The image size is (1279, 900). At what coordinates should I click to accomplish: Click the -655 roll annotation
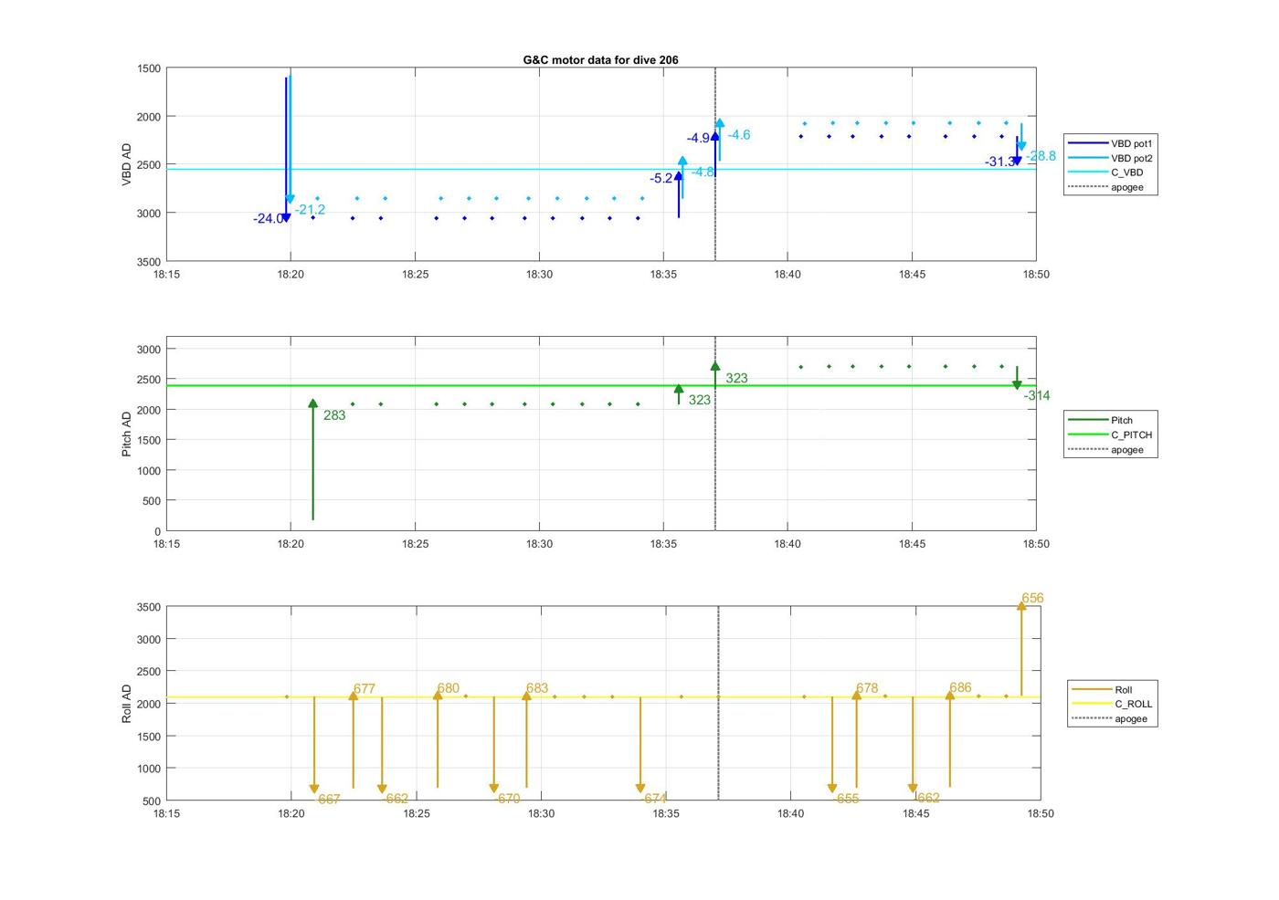pos(846,799)
